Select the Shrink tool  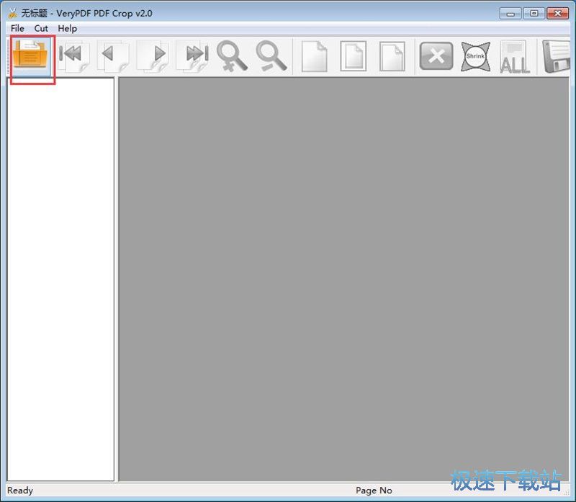(475, 56)
